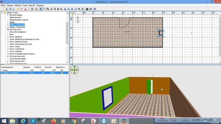This screenshot has width=221, height=124.
Task: Click the Increase text size icon
Action: [65, 9]
